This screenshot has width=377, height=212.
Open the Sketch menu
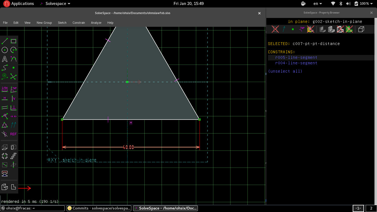pos(62,23)
